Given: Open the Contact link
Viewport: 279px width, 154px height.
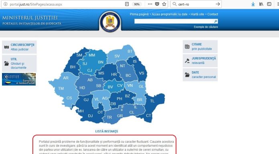Looking at the screenshot, I should tap(212, 14).
